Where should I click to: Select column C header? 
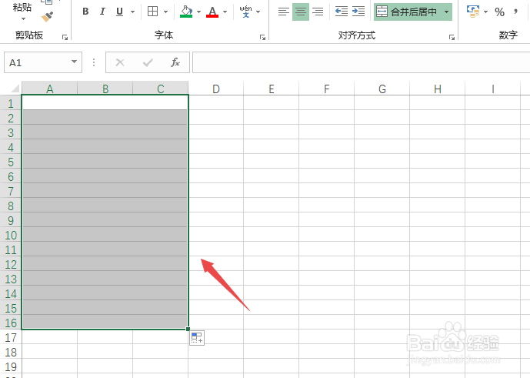161,89
